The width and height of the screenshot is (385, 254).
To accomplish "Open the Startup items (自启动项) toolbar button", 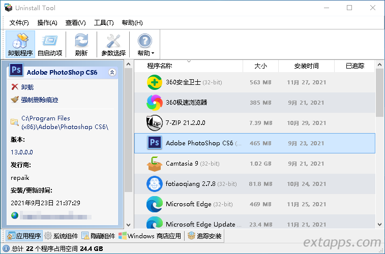I will pyautogui.click(x=50, y=44).
